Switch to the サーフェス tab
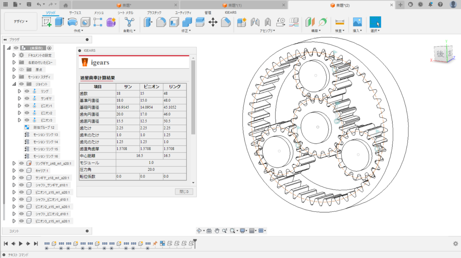This screenshot has height=258, width=461. (x=75, y=13)
